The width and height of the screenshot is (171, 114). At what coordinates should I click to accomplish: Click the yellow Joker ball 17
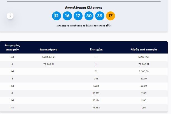click(x=111, y=16)
